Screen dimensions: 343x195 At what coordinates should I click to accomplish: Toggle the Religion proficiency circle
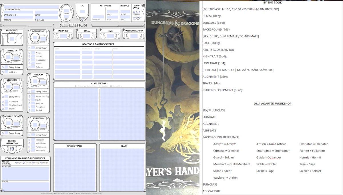[x=30, y=67]
